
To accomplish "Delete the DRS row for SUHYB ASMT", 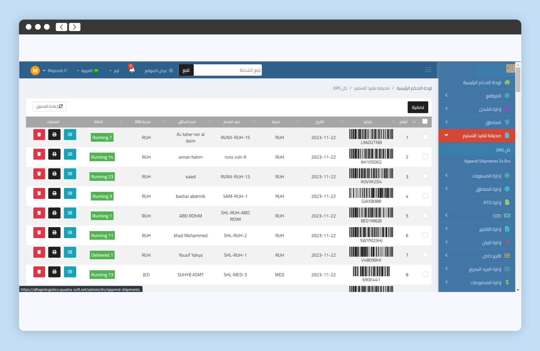I will [x=39, y=272].
